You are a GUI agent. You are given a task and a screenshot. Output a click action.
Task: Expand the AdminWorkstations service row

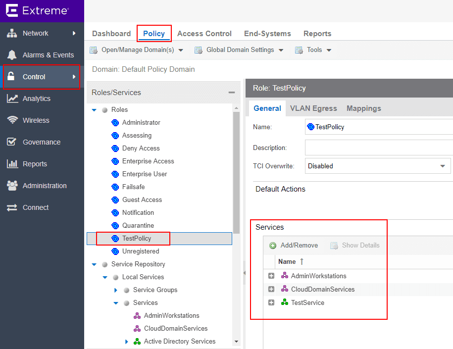coord(271,276)
